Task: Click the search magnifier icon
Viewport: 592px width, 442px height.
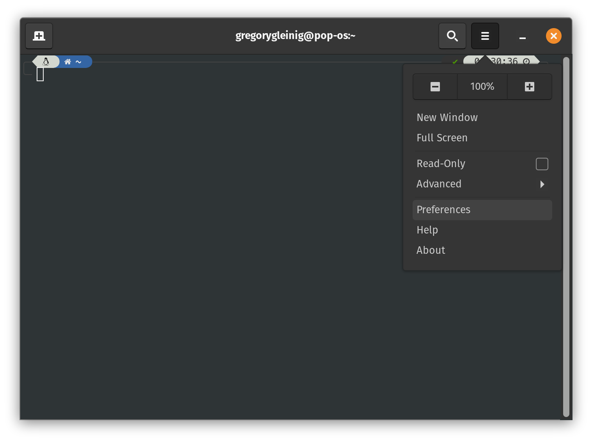Action: pos(452,36)
